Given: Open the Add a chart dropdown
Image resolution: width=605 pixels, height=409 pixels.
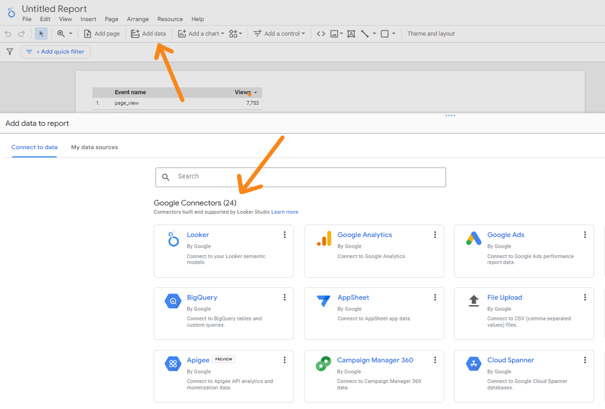Looking at the screenshot, I should tap(201, 34).
